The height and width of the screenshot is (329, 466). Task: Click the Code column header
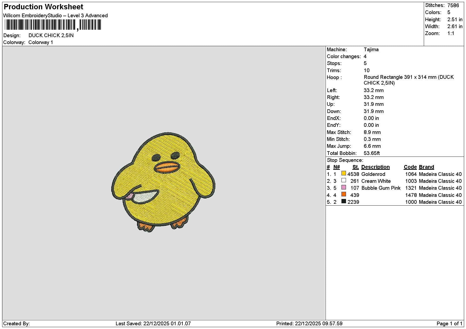click(x=410, y=167)
